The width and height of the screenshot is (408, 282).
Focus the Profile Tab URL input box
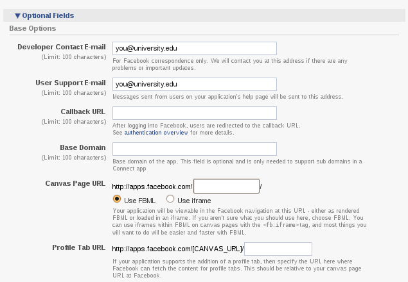278,249
